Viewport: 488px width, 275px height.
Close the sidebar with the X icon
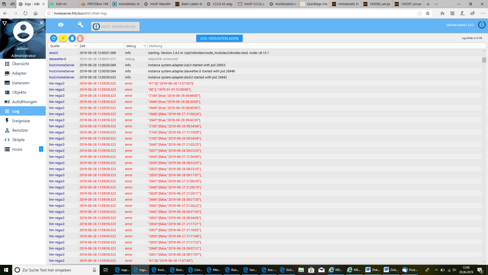tap(41, 23)
